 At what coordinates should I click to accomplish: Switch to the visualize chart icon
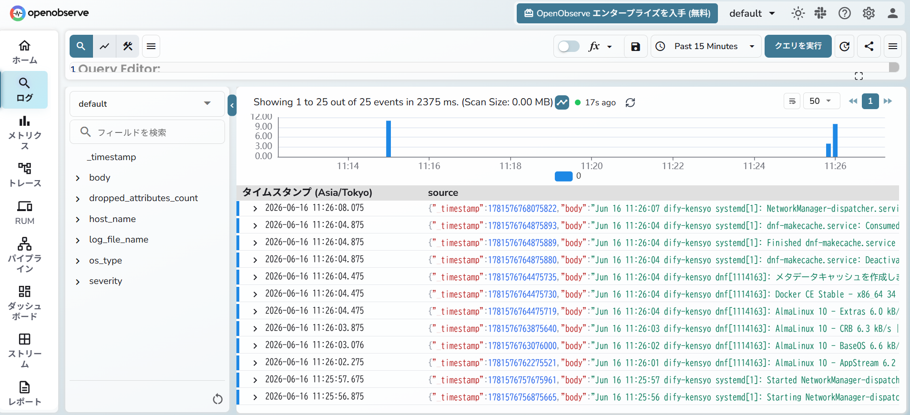pos(104,46)
